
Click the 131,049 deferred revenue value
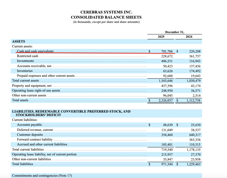(x=167, y=130)
